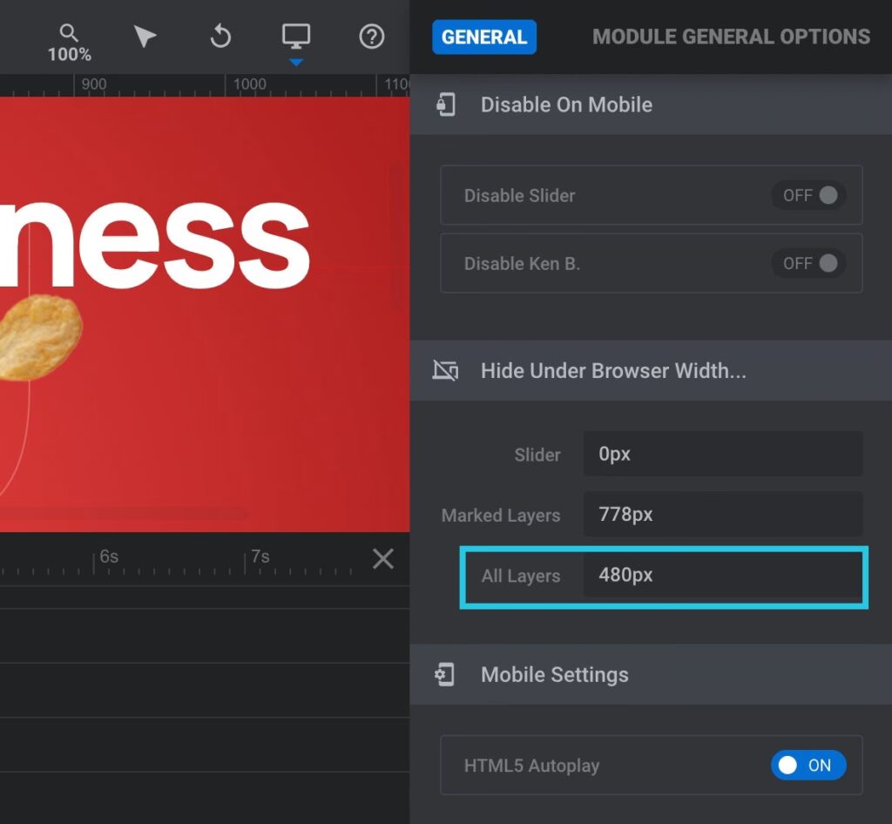This screenshot has width=892, height=824.
Task: Click the Module General Options heading
Action: [x=731, y=37]
